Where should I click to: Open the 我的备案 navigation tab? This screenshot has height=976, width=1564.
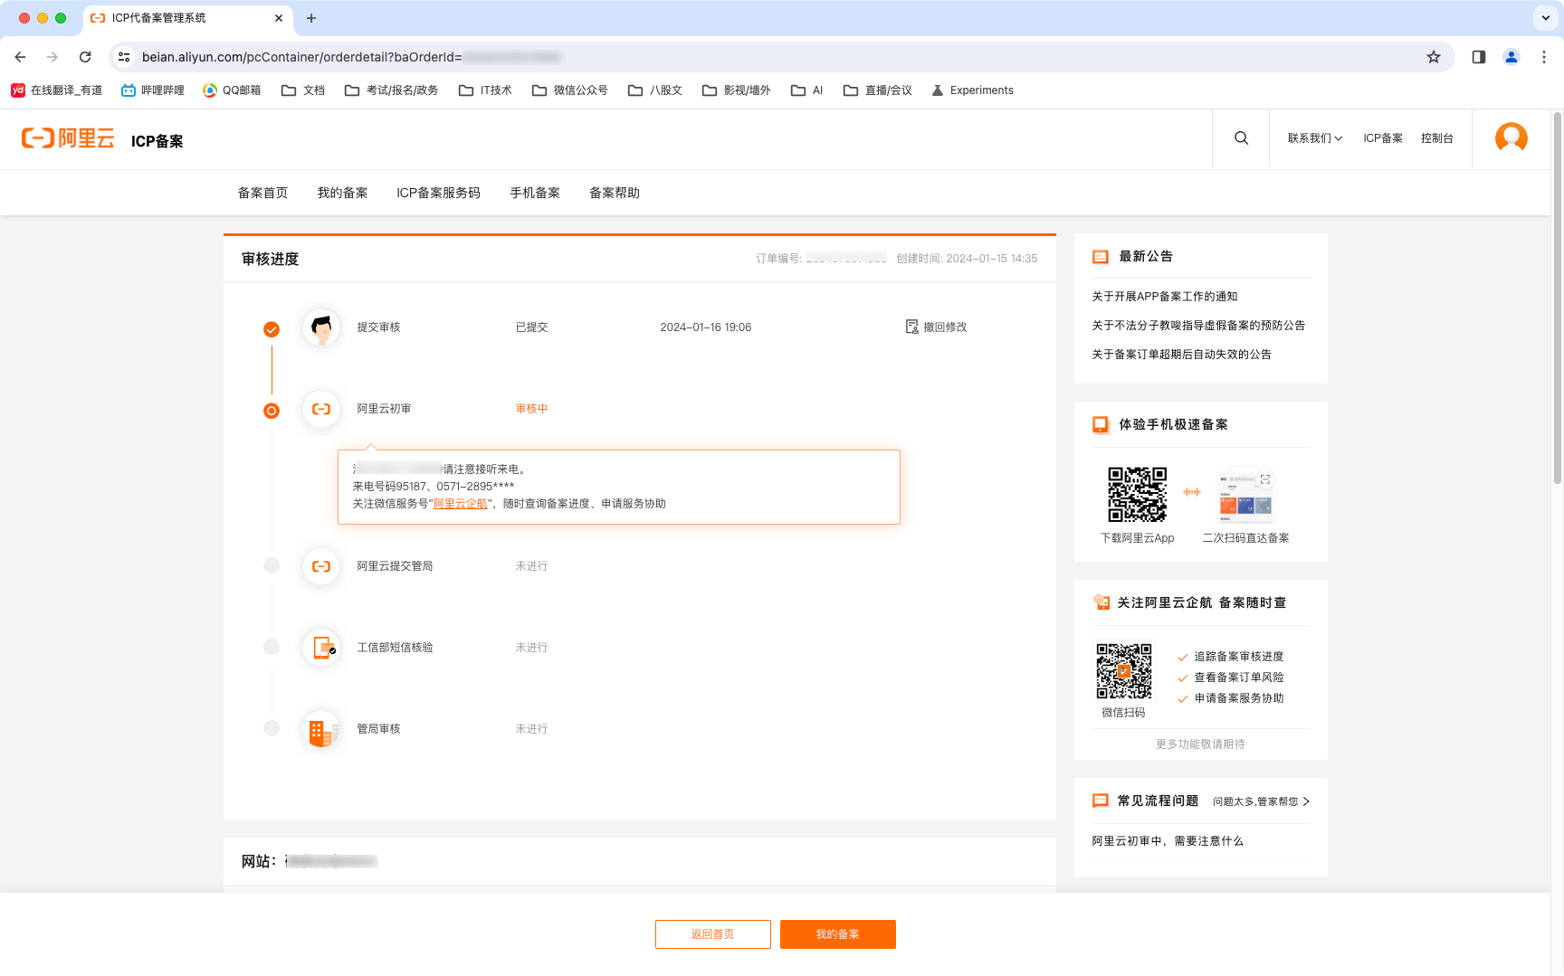point(342,193)
